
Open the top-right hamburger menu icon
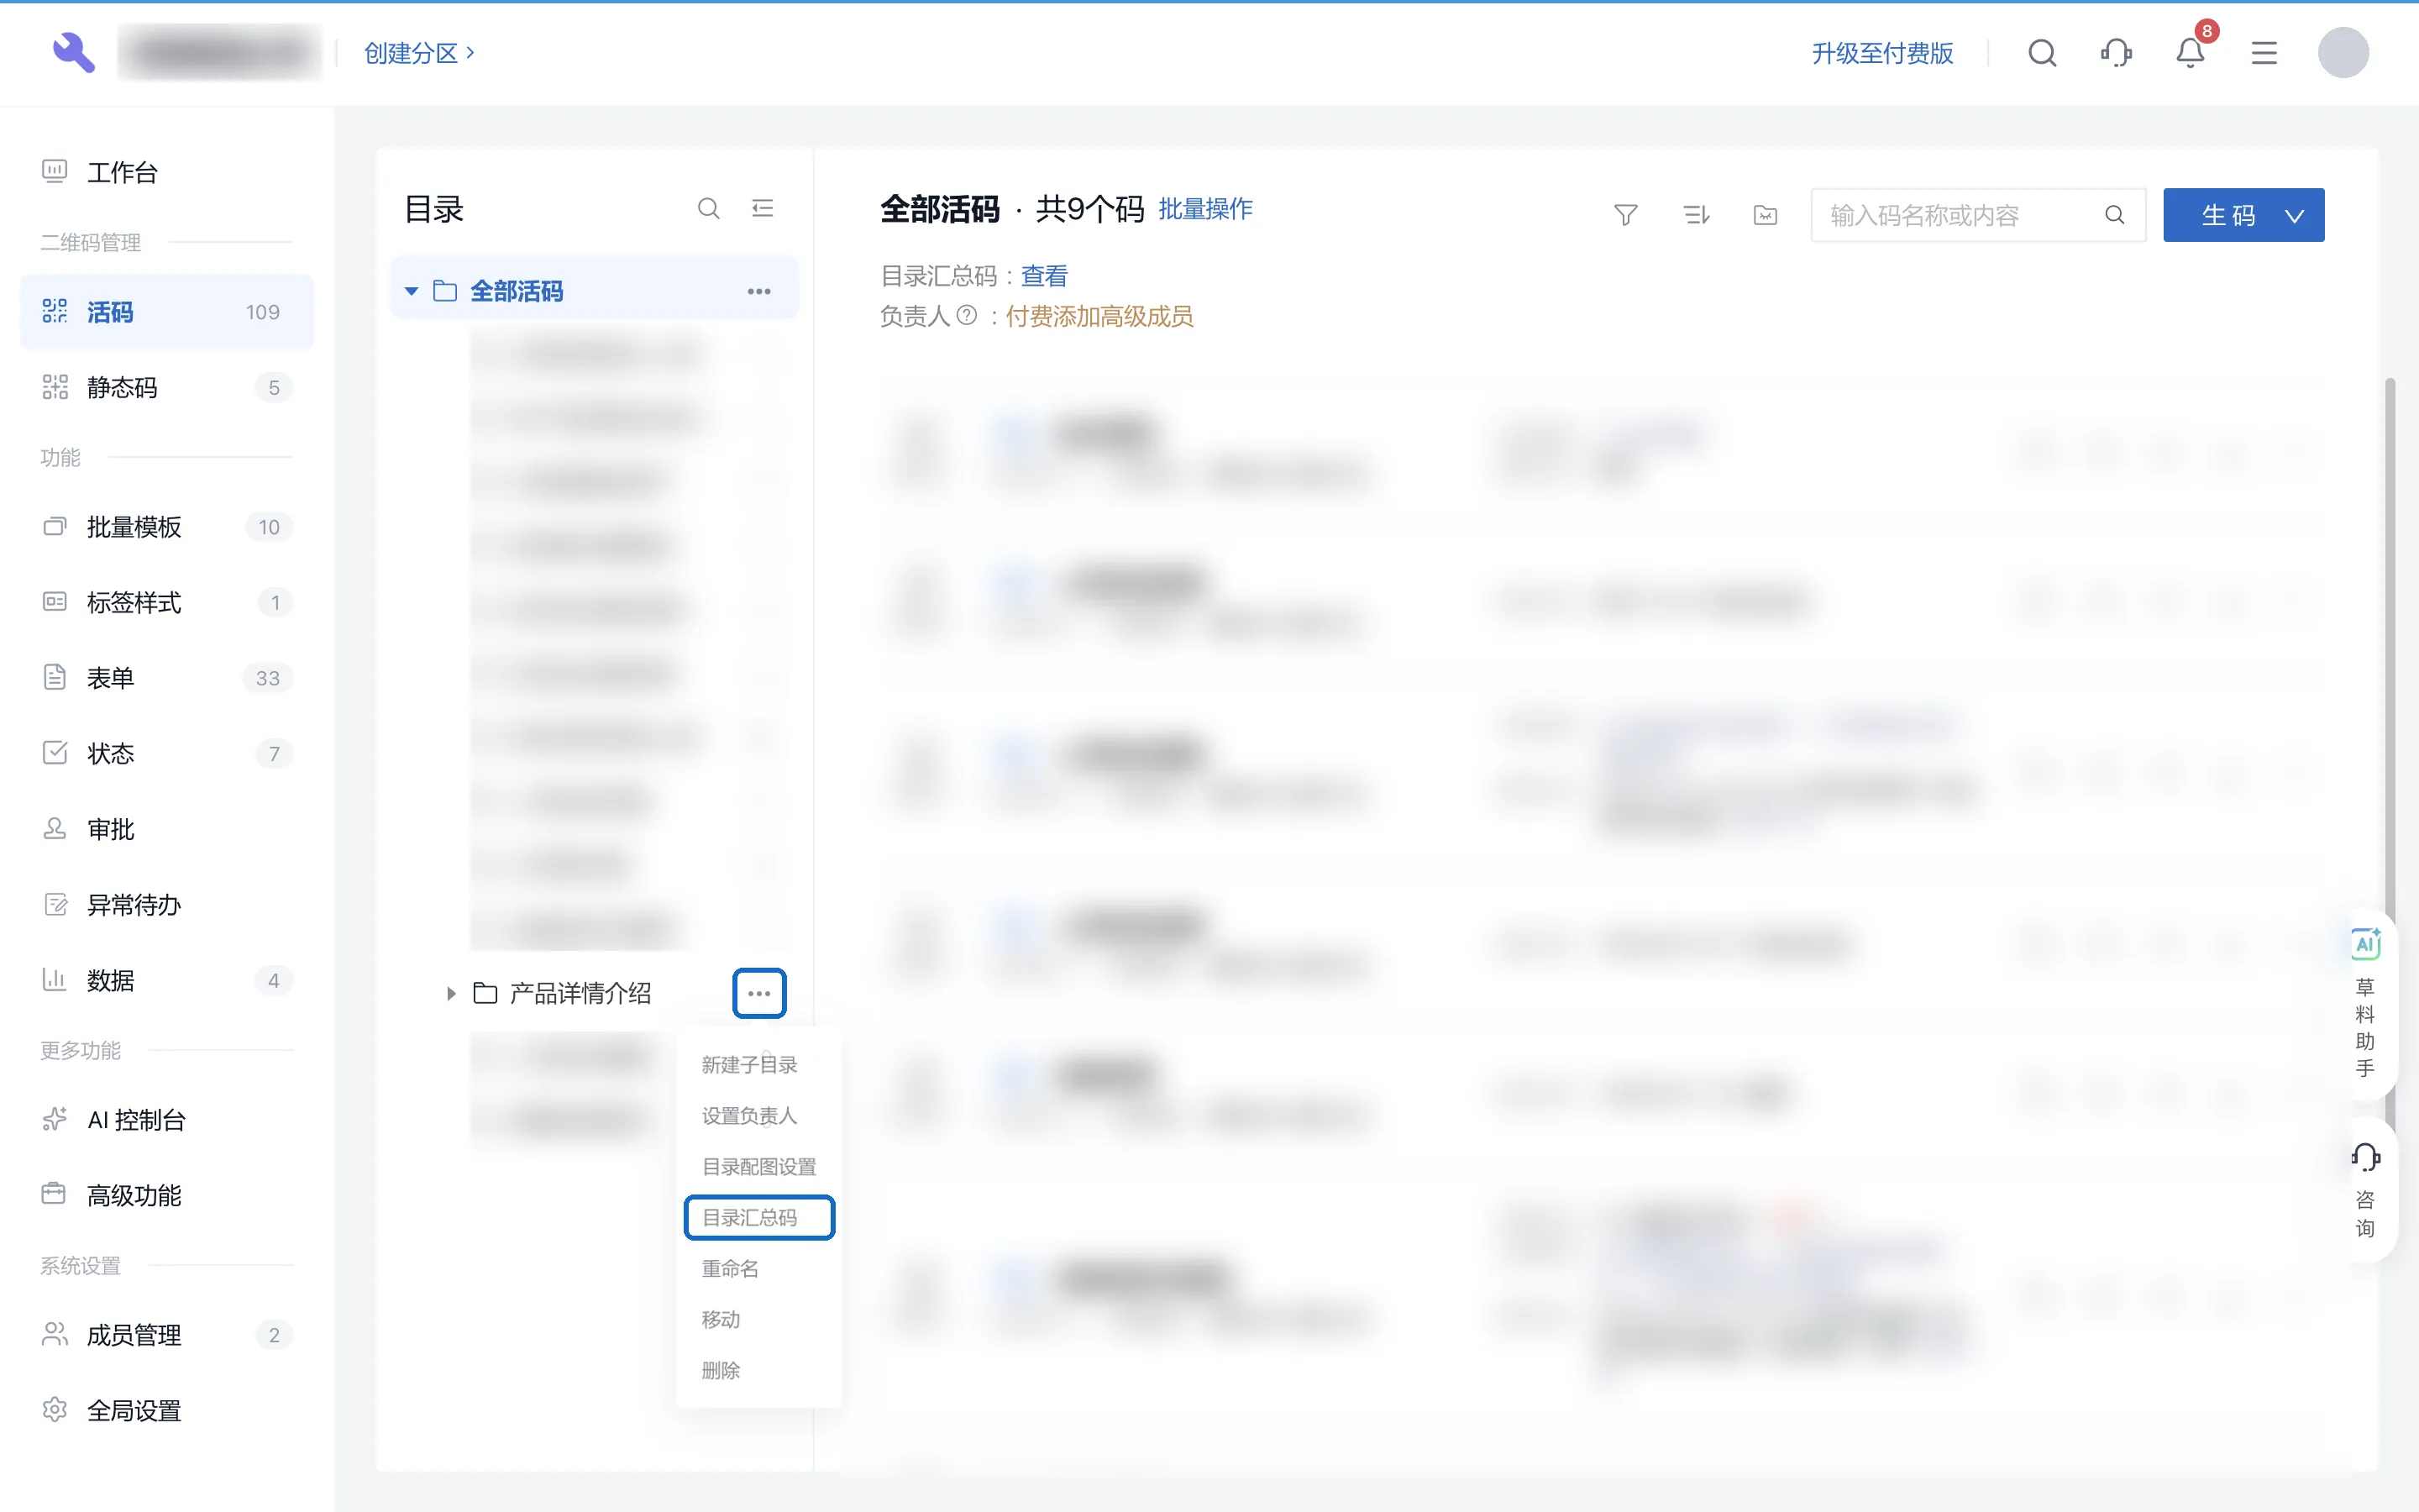(2264, 53)
